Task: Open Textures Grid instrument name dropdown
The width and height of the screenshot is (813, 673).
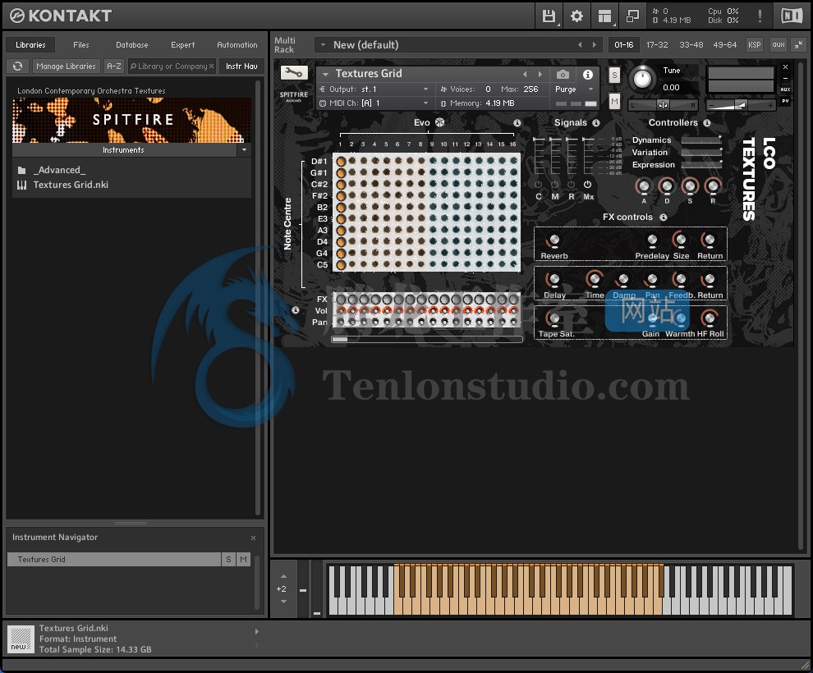Action: click(x=326, y=74)
